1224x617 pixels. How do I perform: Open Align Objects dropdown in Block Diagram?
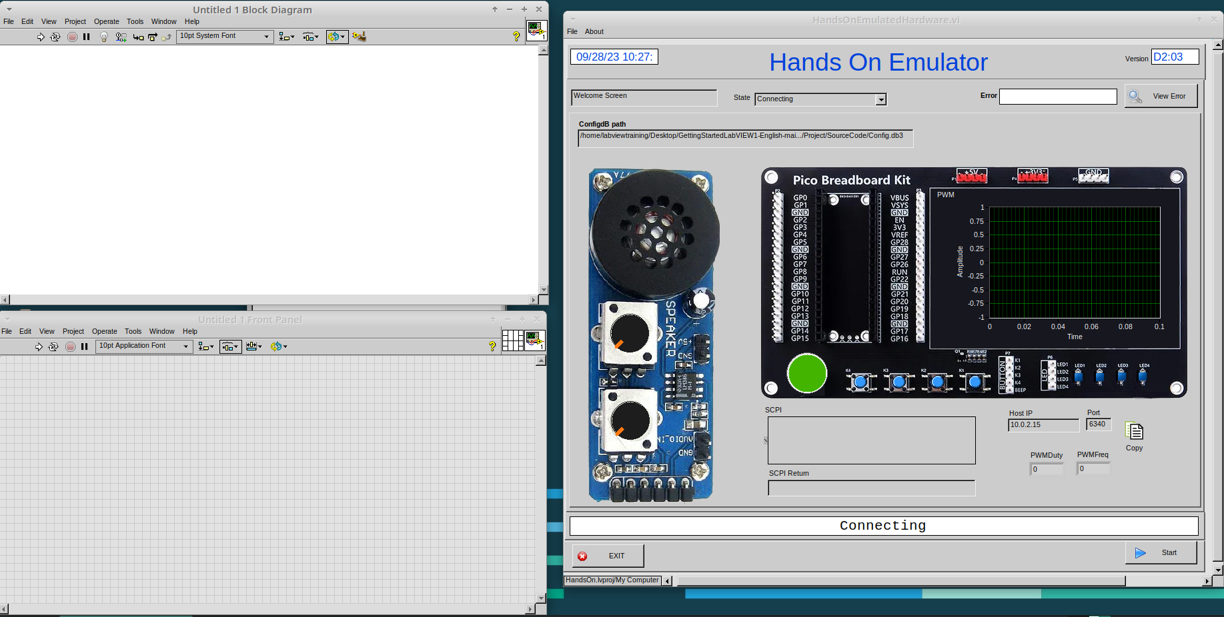(287, 37)
